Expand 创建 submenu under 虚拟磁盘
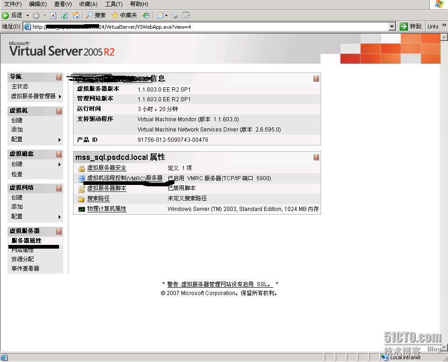 click(x=60, y=165)
